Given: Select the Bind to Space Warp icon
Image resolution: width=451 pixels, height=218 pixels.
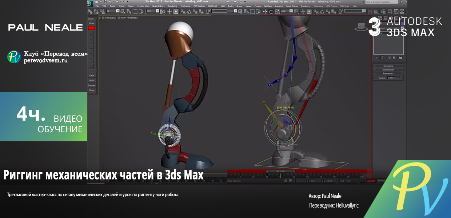Looking at the screenshot, I should pos(102,11).
